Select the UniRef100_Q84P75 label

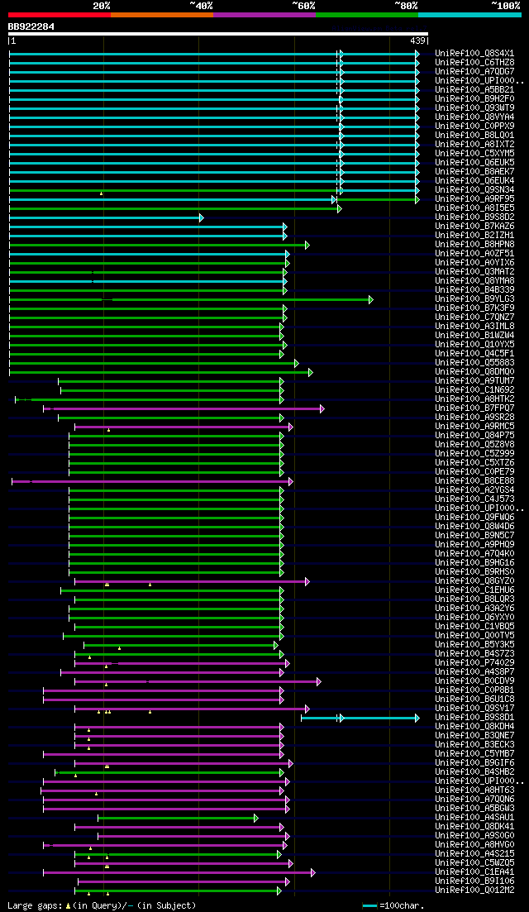pos(474,436)
